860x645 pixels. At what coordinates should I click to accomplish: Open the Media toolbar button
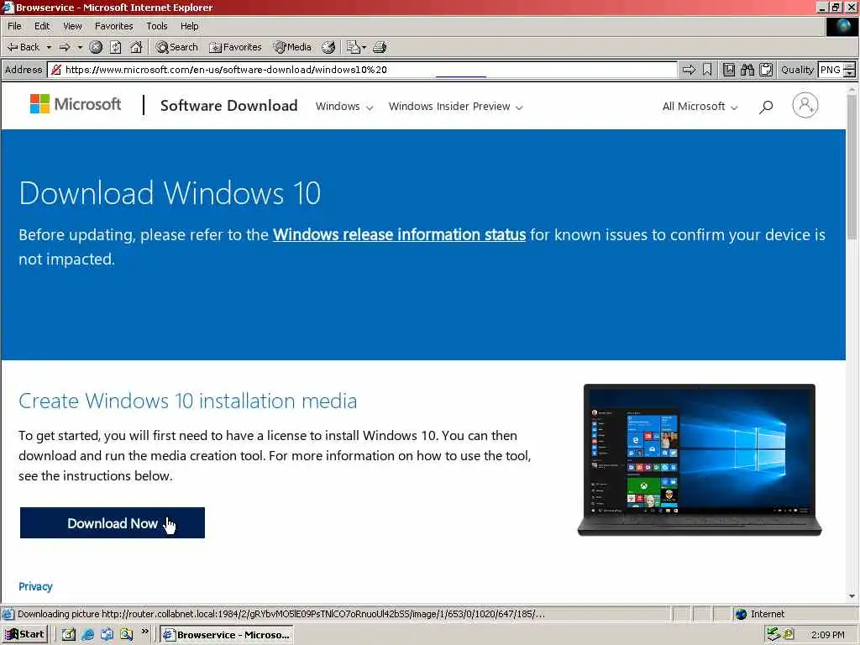[x=292, y=47]
